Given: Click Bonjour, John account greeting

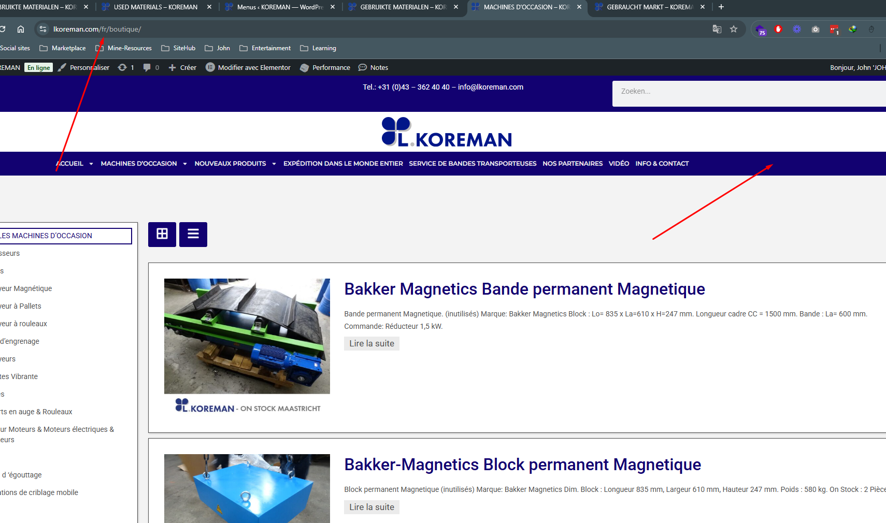Looking at the screenshot, I should (858, 67).
